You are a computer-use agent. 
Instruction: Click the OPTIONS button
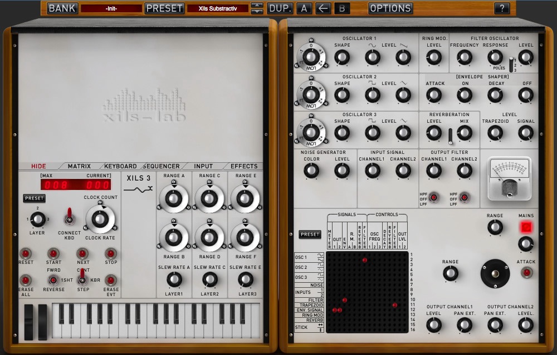click(x=390, y=8)
